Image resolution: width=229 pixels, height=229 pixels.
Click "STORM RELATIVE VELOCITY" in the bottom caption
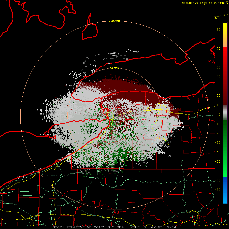(x=79, y=227)
